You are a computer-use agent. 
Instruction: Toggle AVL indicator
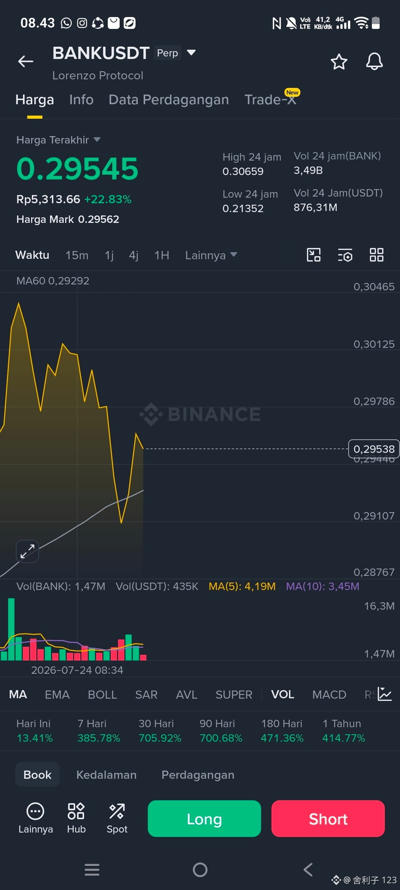pyautogui.click(x=187, y=694)
